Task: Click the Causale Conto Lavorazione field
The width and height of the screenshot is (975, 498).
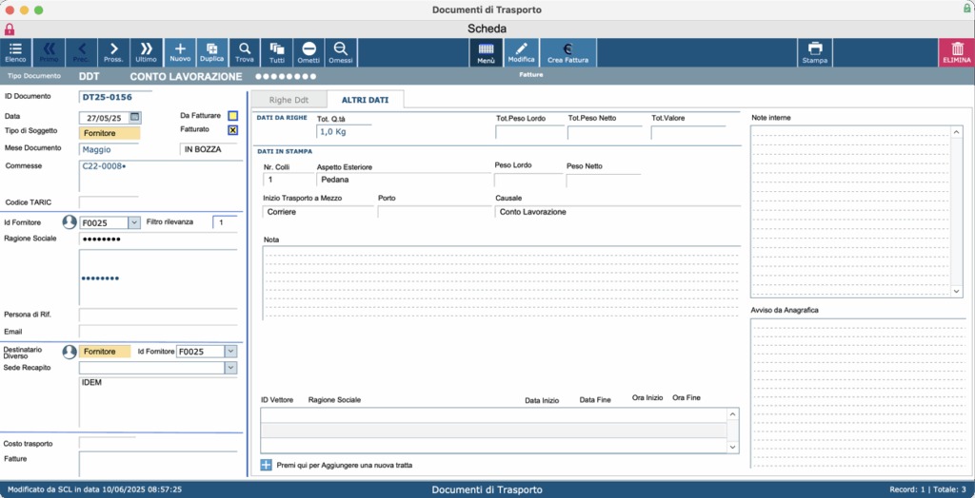Action: 618,212
